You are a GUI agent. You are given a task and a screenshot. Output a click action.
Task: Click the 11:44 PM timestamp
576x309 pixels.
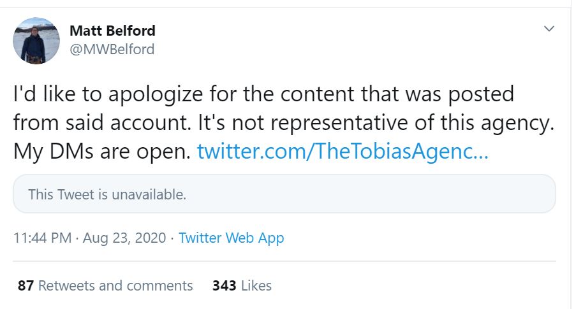(x=41, y=238)
